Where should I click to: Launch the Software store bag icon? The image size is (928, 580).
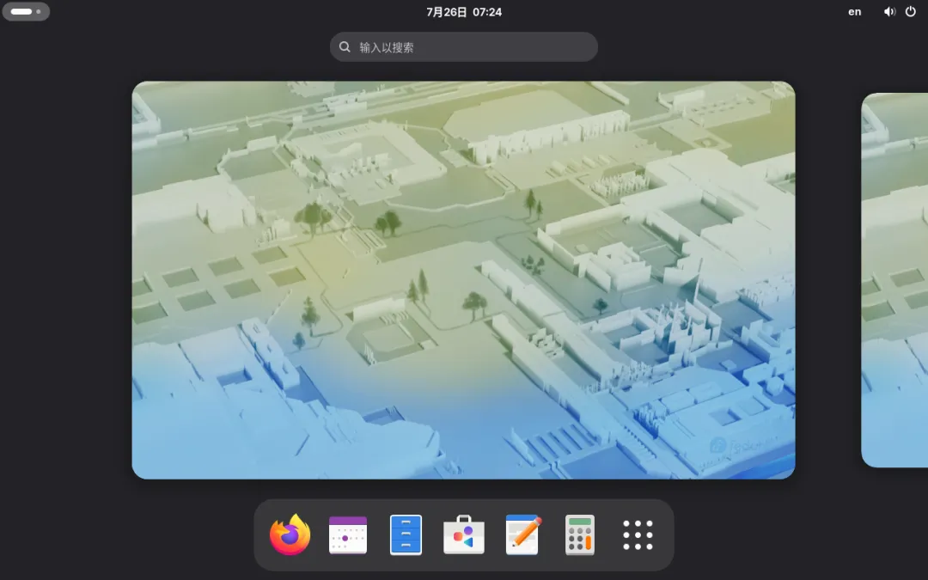(x=464, y=535)
